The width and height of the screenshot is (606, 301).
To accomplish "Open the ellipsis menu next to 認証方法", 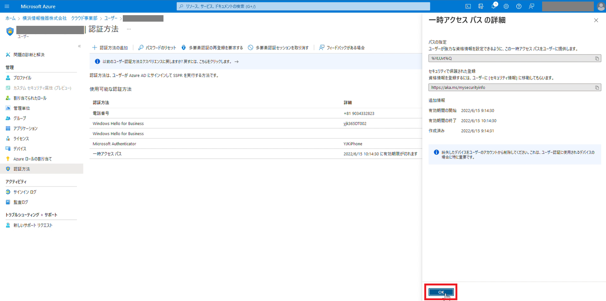I will pyautogui.click(x=129, y=29).
